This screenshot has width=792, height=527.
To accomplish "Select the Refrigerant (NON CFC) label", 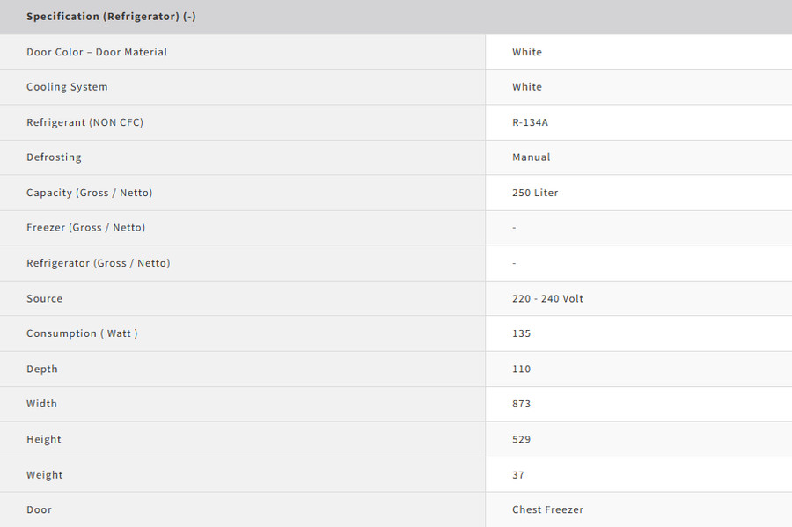I will pyautogui.click(x=84, y=122).
